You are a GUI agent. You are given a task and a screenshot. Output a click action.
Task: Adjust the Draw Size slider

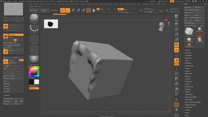pyautogui.click(x=154, y=12)
